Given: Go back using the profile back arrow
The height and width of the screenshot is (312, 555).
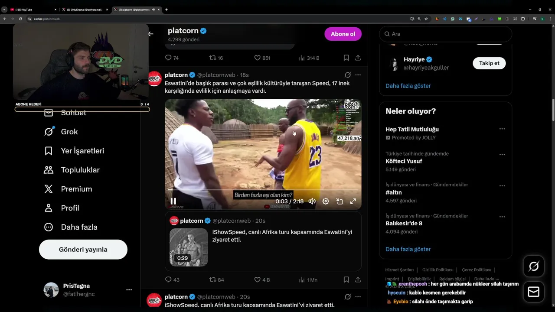Looking at the screenshot, I should point(150,34).
